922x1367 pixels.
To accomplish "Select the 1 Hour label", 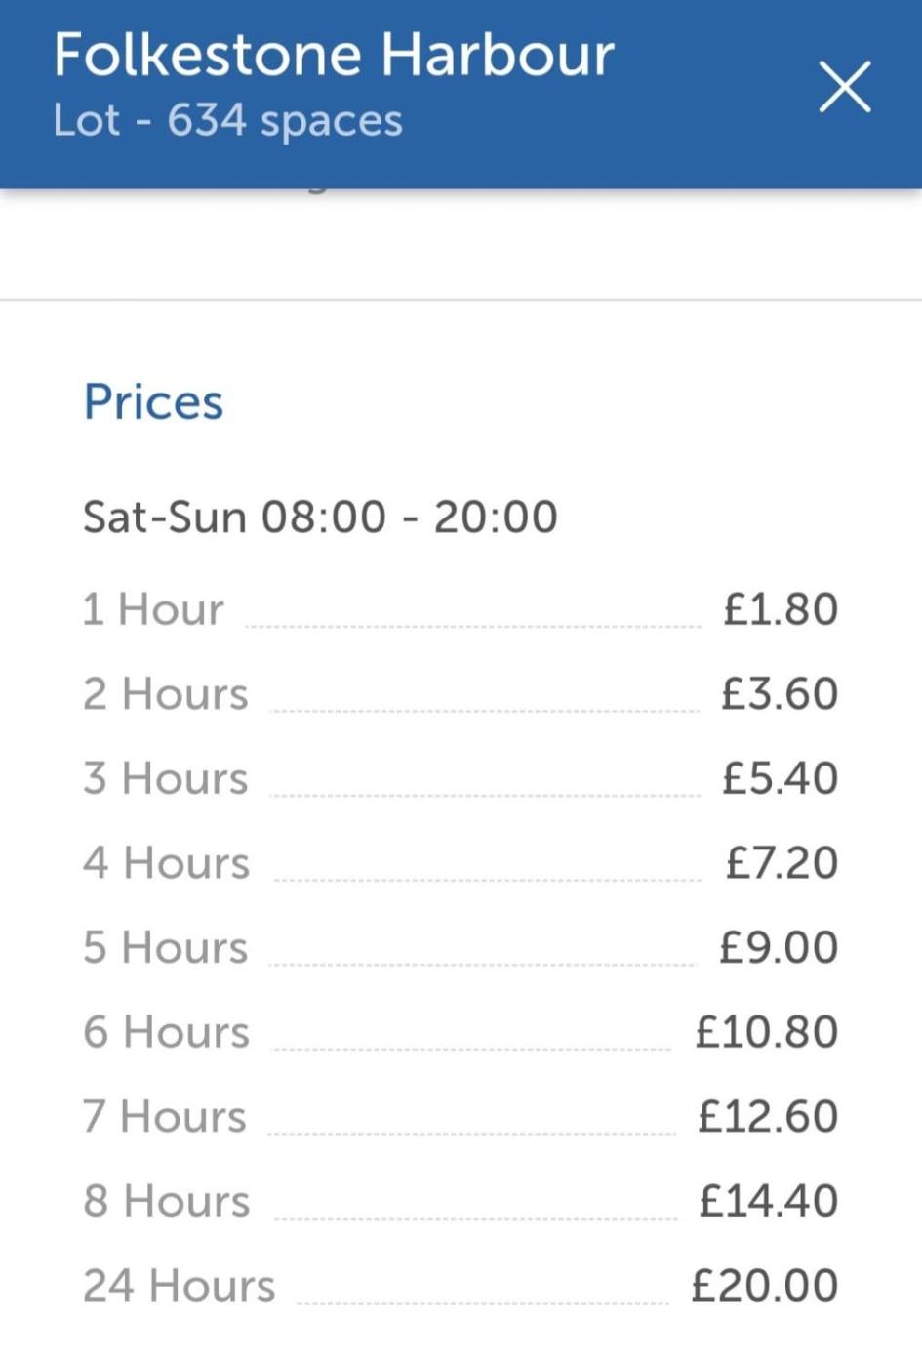I will coord(153,609).
